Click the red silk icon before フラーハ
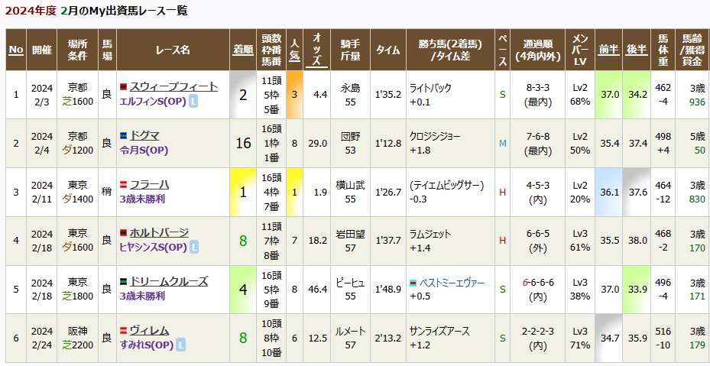 [123, 184]
